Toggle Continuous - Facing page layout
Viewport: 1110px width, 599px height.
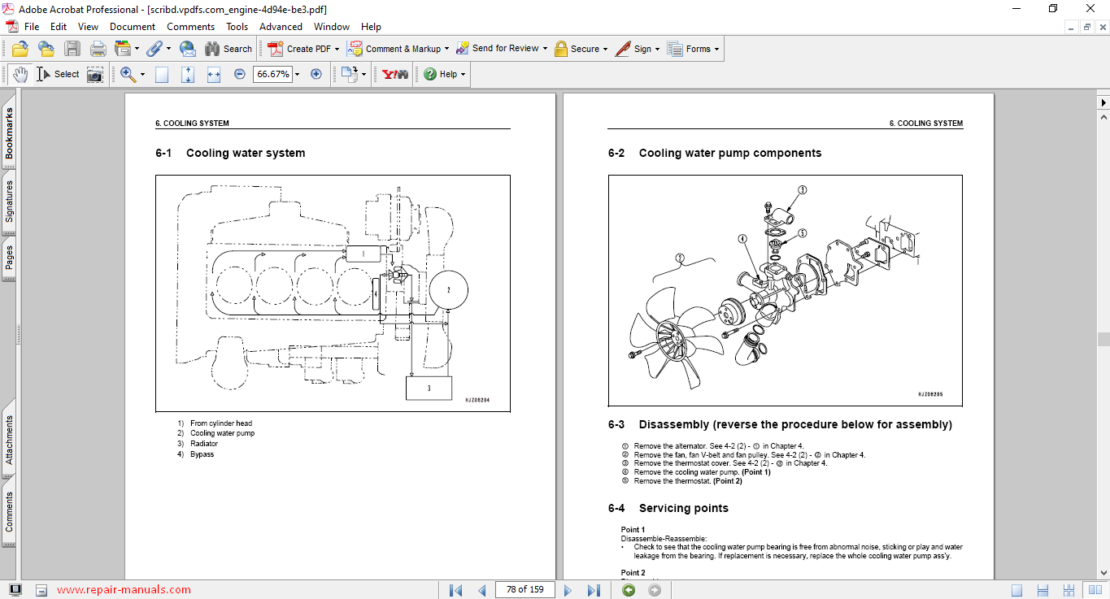click(1069, 590)
